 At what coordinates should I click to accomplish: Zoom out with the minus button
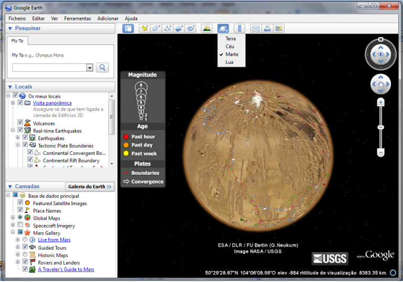(380, 152)
